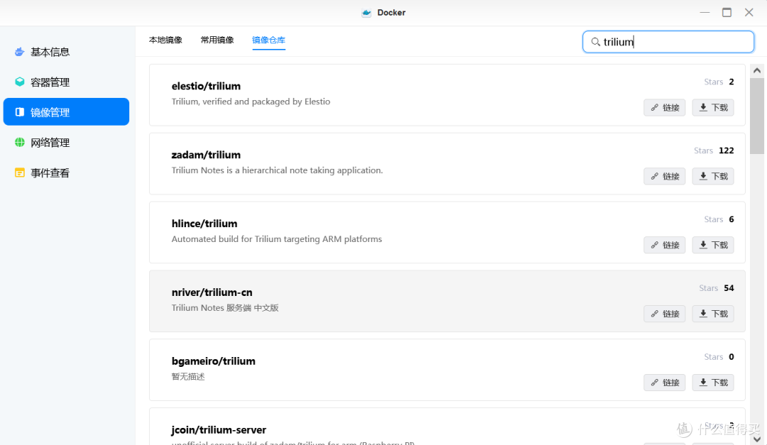Click the search magnifier icon
Image resolution: width=767 pixels, height=445 pixels.
tap(595, 42)
